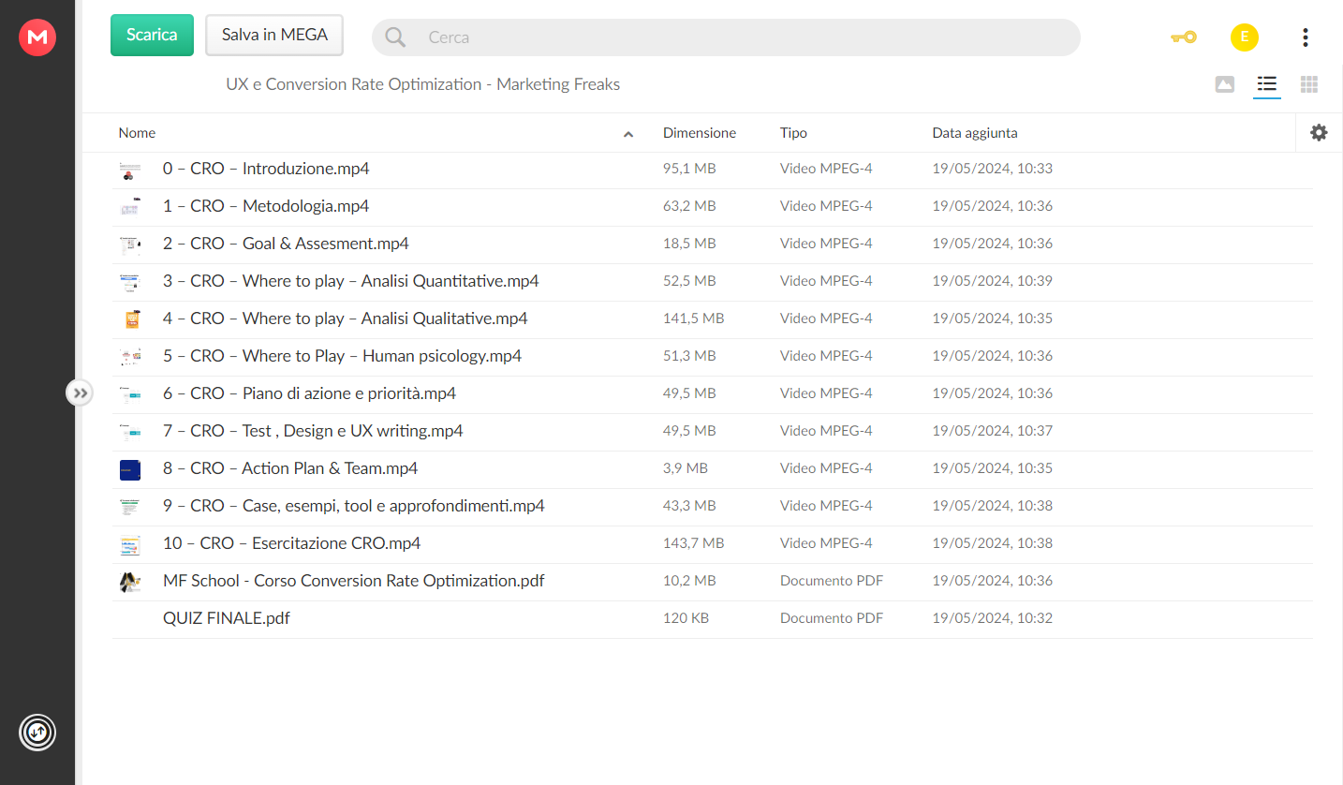Open the yellow account avatar

point(1244,37)
